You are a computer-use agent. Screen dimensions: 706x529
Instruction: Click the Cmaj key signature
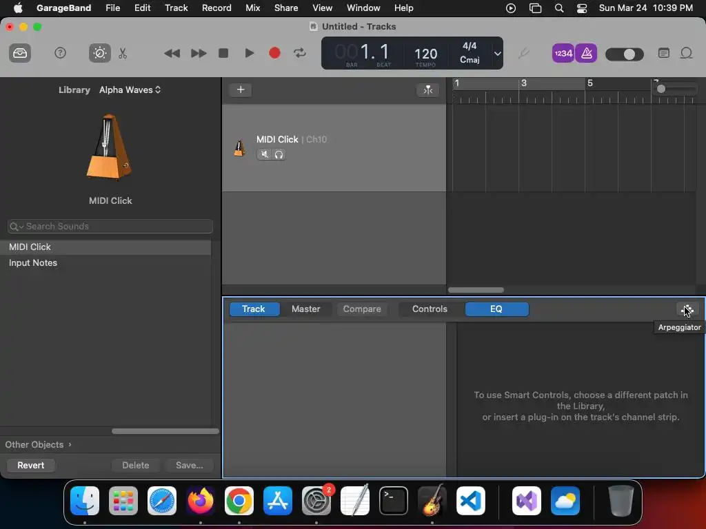tap(470, 60)
